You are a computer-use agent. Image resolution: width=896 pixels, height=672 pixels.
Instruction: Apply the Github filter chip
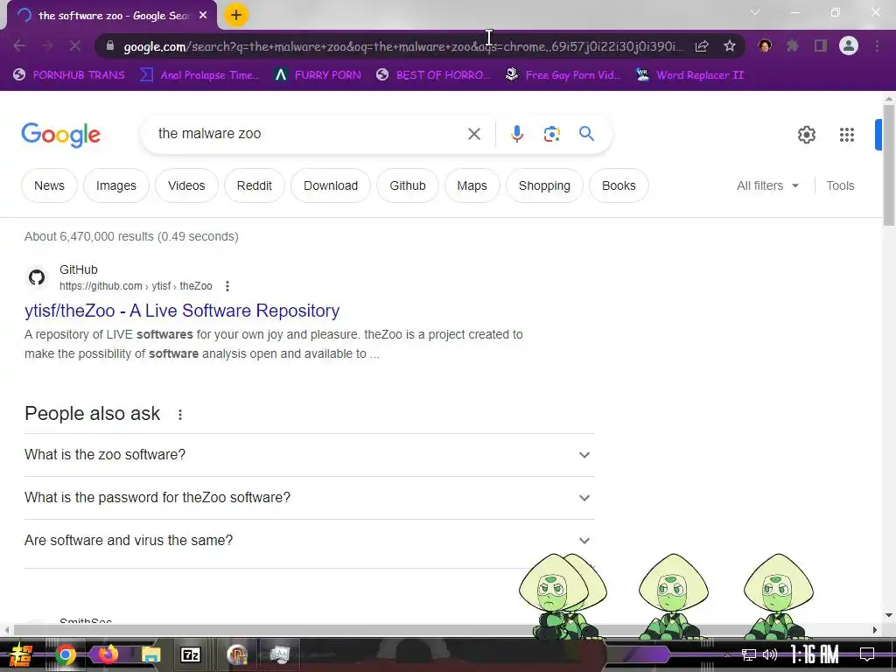click(408, 185)
